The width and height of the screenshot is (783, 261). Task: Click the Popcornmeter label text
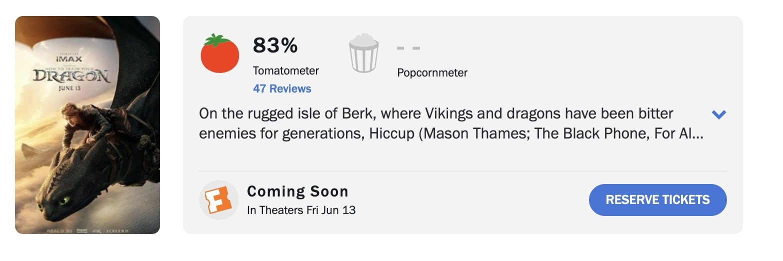click(432, 73)
